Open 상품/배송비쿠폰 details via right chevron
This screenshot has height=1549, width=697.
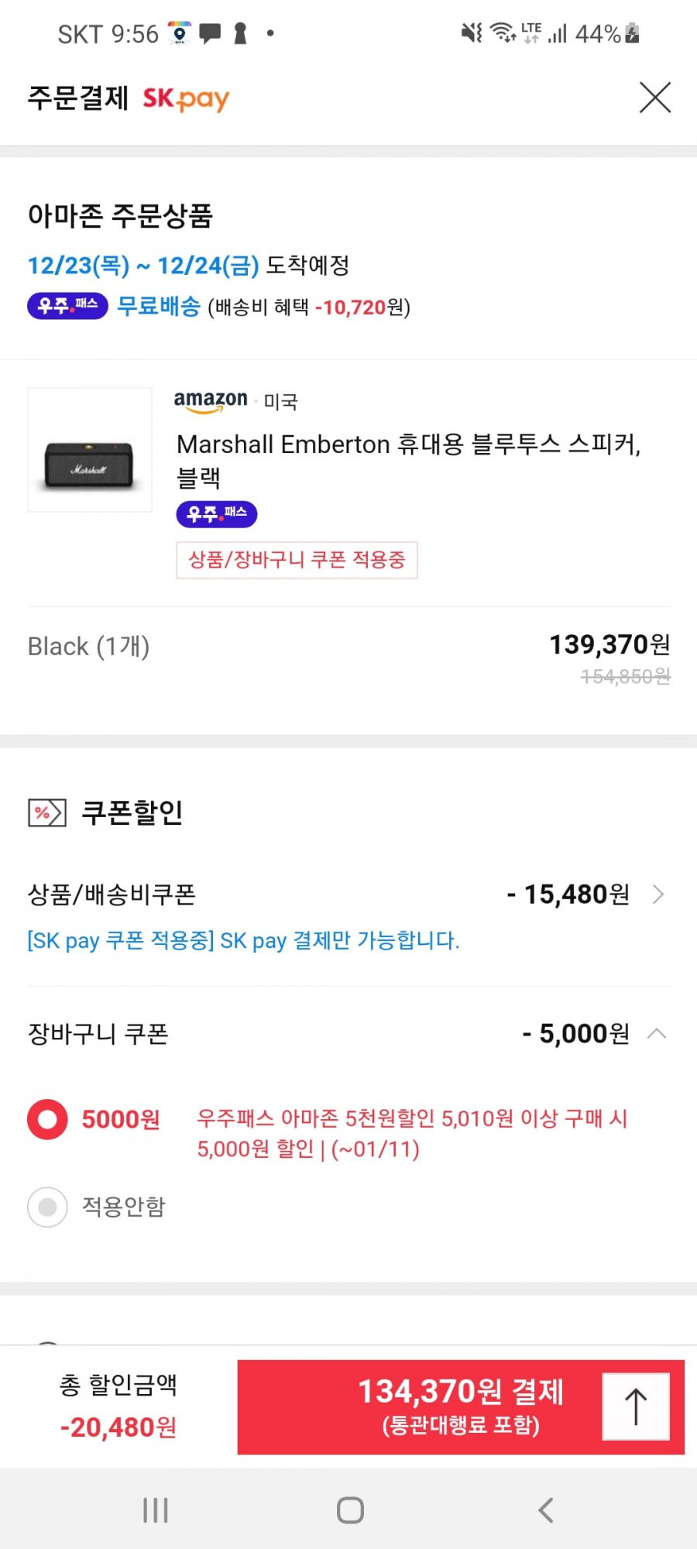(658, 895)
